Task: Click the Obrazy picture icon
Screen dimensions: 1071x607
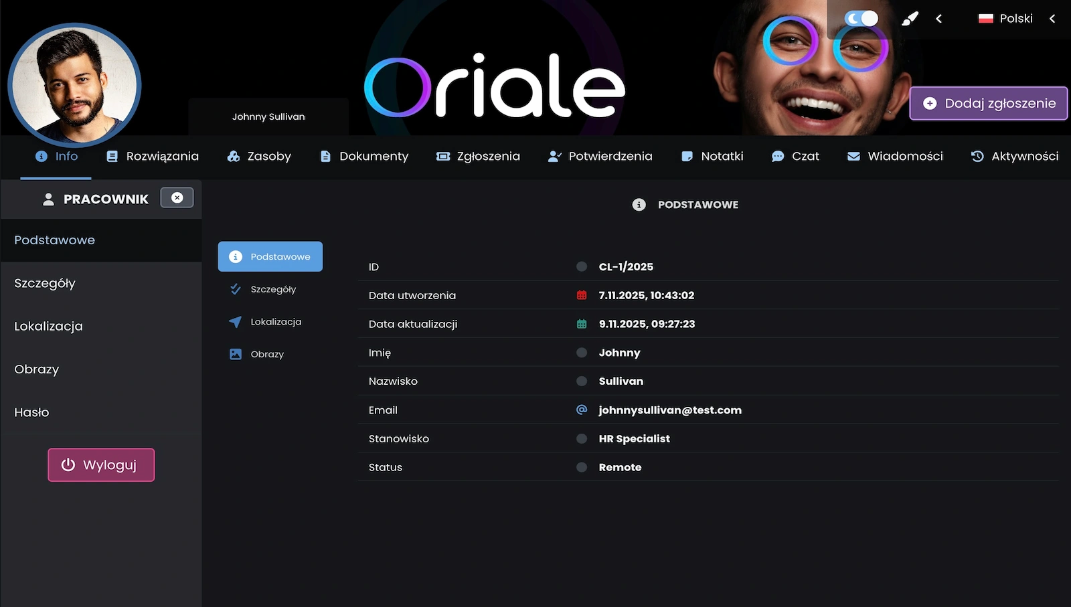Action: click(x=236, y=354)
